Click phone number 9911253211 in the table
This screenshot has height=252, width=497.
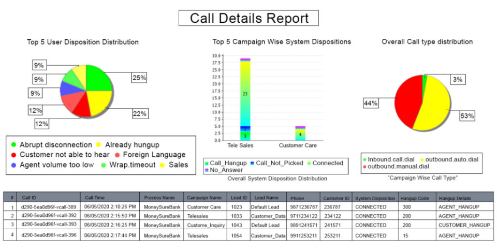pos(304,235)
